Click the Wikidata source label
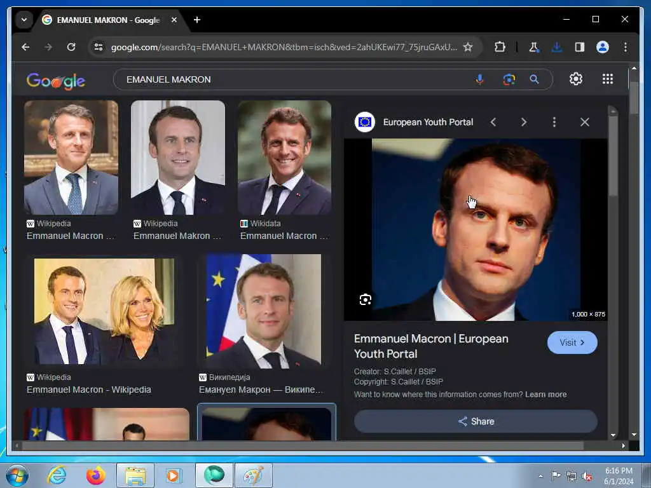Screen dimensions: 651x488 [265, 223]
